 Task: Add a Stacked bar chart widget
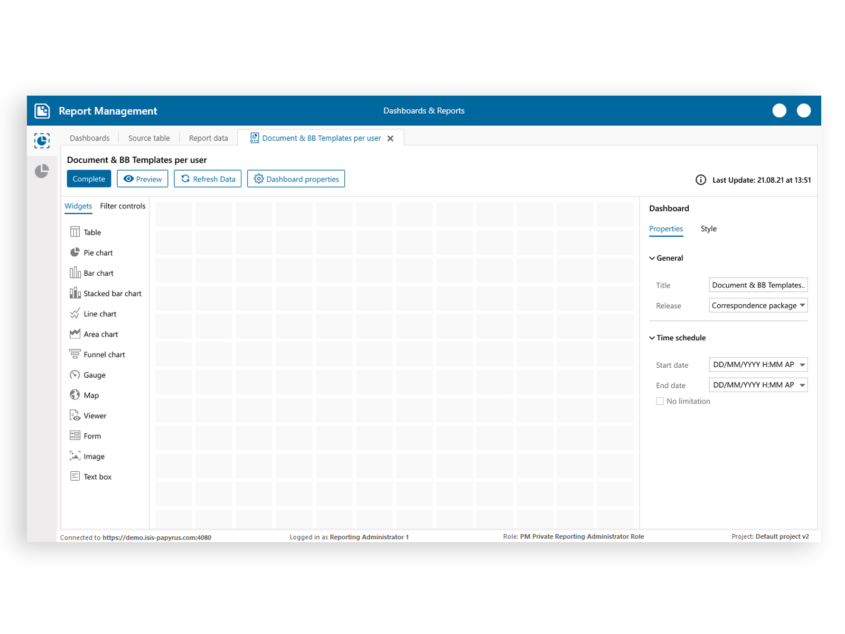(x=112, y=293)
